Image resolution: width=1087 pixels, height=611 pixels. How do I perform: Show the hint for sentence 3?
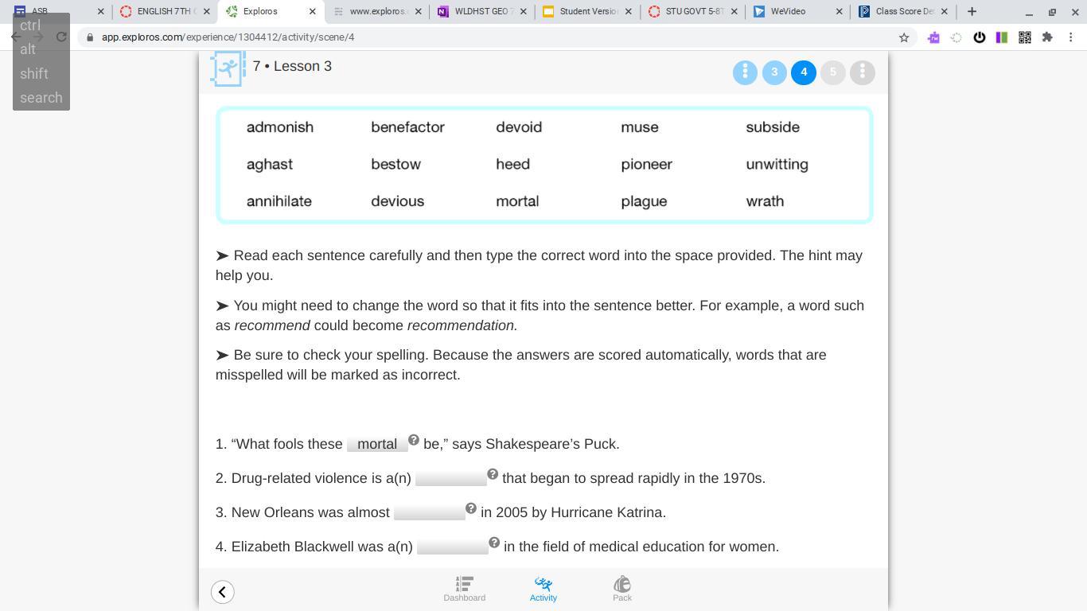click(471, 508)
